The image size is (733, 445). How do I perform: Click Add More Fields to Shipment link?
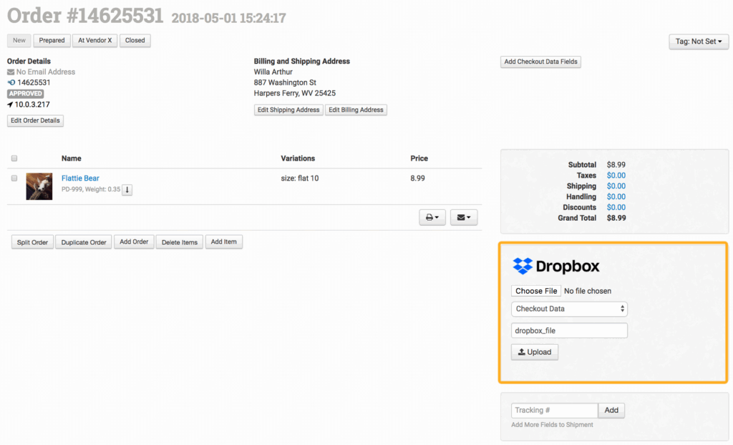point(552,425)
